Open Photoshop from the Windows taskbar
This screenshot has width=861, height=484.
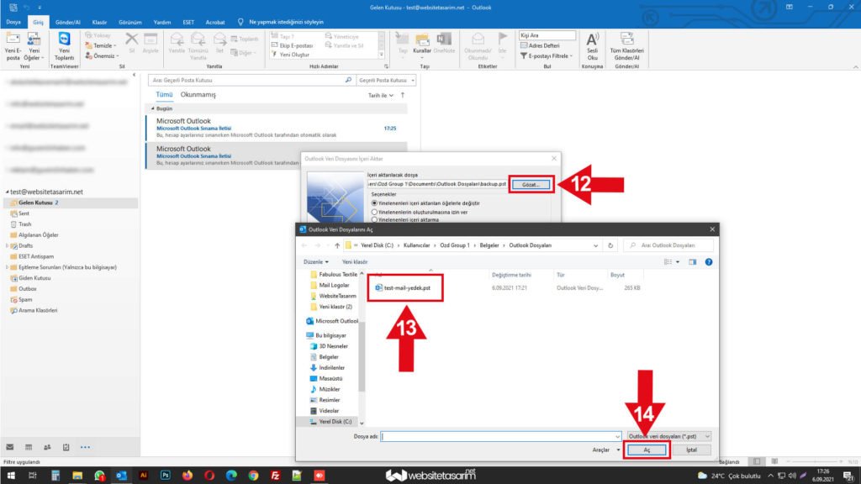coord(166,475)
